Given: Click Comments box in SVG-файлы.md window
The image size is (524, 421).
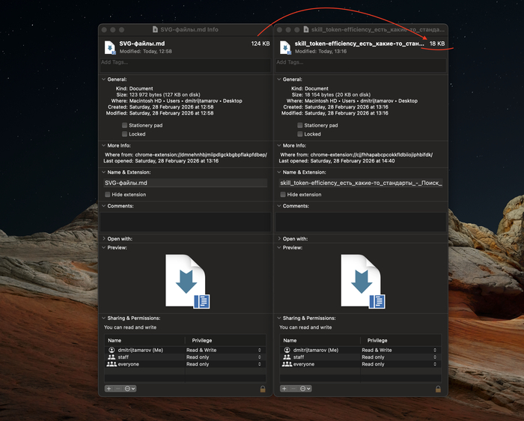Looking at the screenshot, I should (186, 222).
